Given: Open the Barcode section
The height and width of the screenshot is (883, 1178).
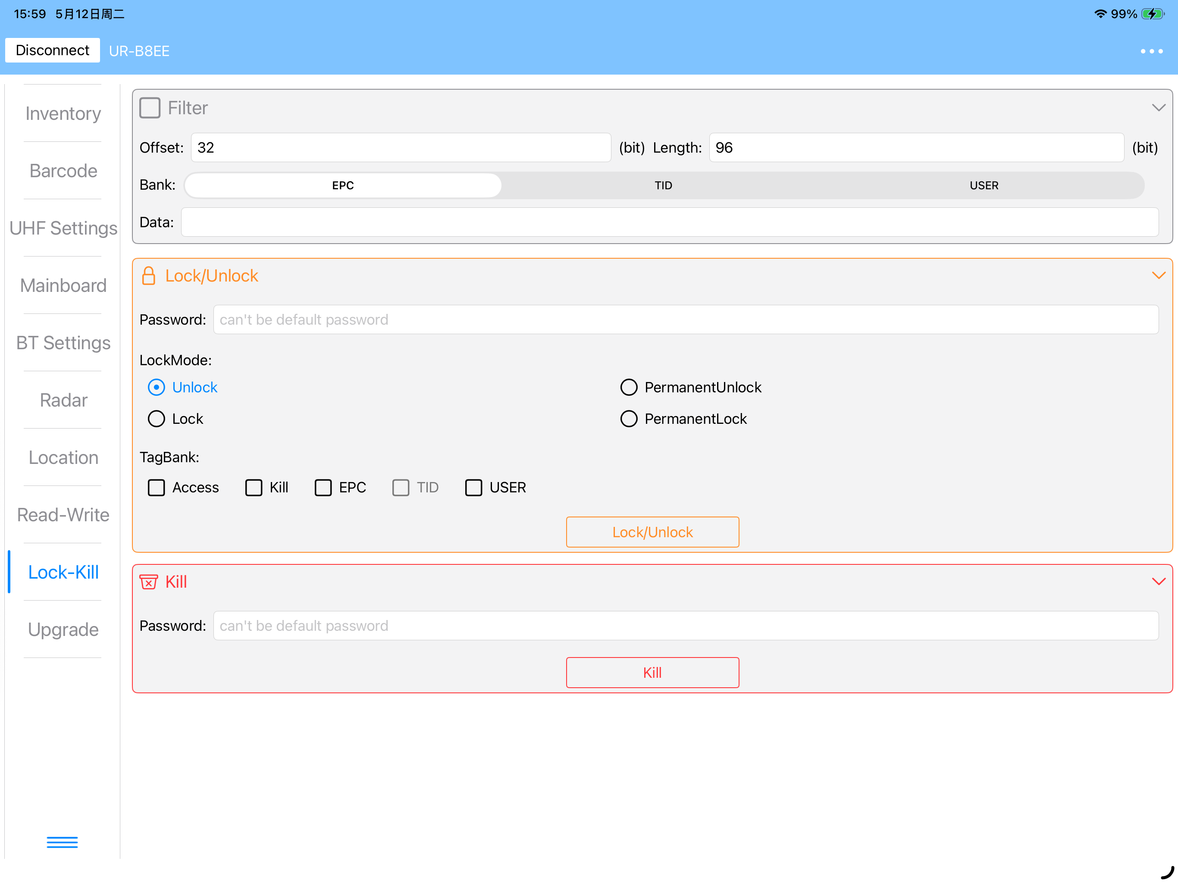Looking at the screenshot, I should click(63, 171).
